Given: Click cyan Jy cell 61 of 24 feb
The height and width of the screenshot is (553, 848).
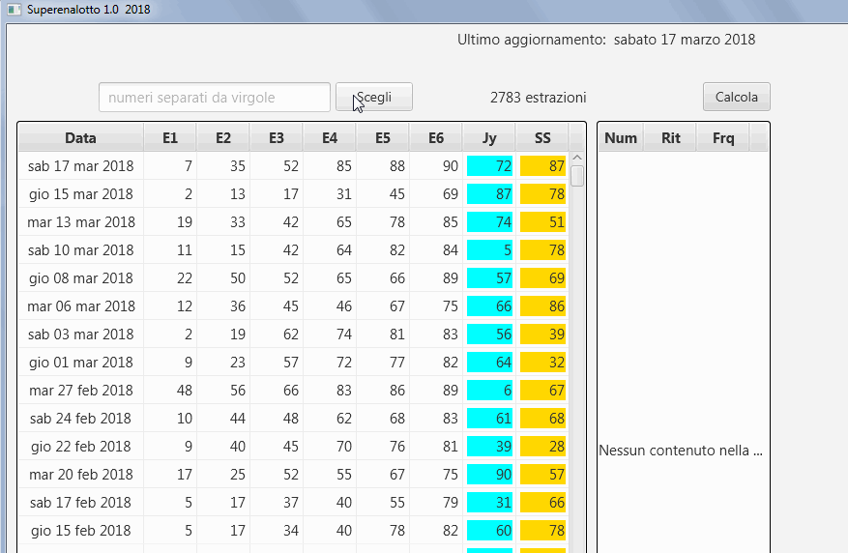Looking at the screenshot, I should click(x=489, y=419).
